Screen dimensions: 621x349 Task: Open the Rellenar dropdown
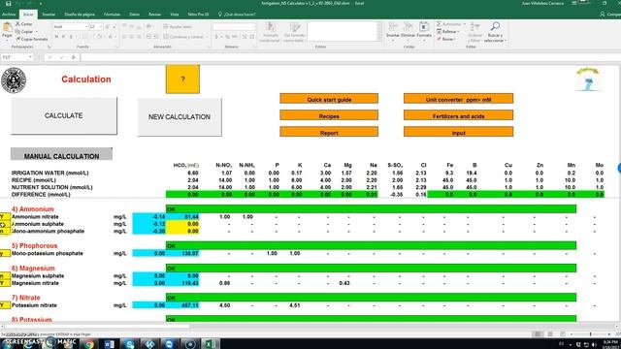(448, 32)
